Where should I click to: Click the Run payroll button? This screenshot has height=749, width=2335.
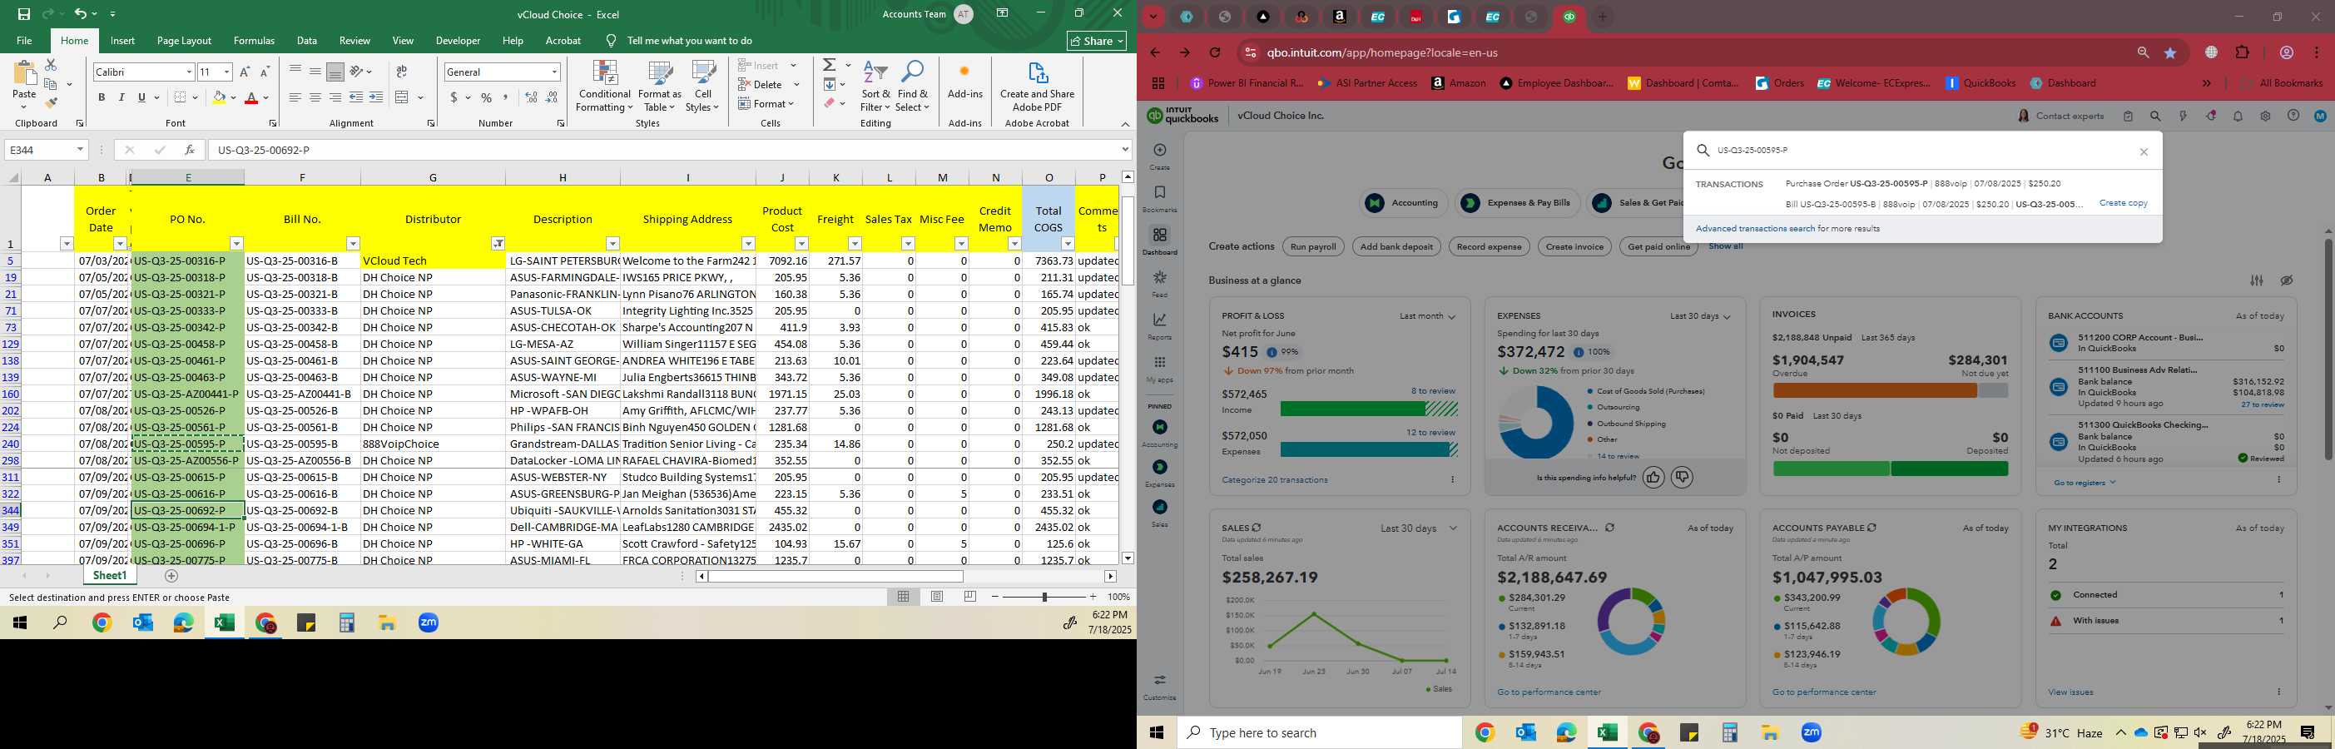click(1313, 246)
